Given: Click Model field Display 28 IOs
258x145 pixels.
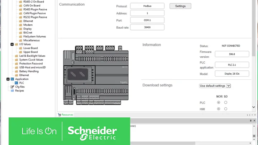Looking at the screenshot, I should click(232, 74).
